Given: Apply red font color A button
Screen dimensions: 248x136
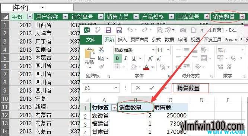Looking at the screenshot, I should click(146, 67).
